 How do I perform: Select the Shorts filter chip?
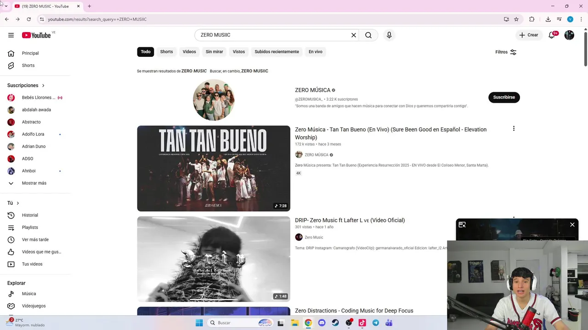166,52
